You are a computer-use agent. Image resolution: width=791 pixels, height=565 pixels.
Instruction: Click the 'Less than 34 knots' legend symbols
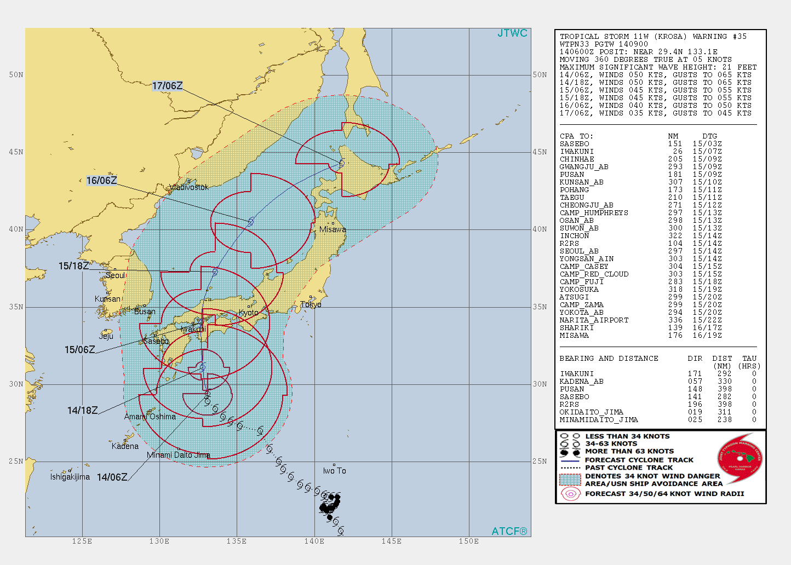point(570,436)
